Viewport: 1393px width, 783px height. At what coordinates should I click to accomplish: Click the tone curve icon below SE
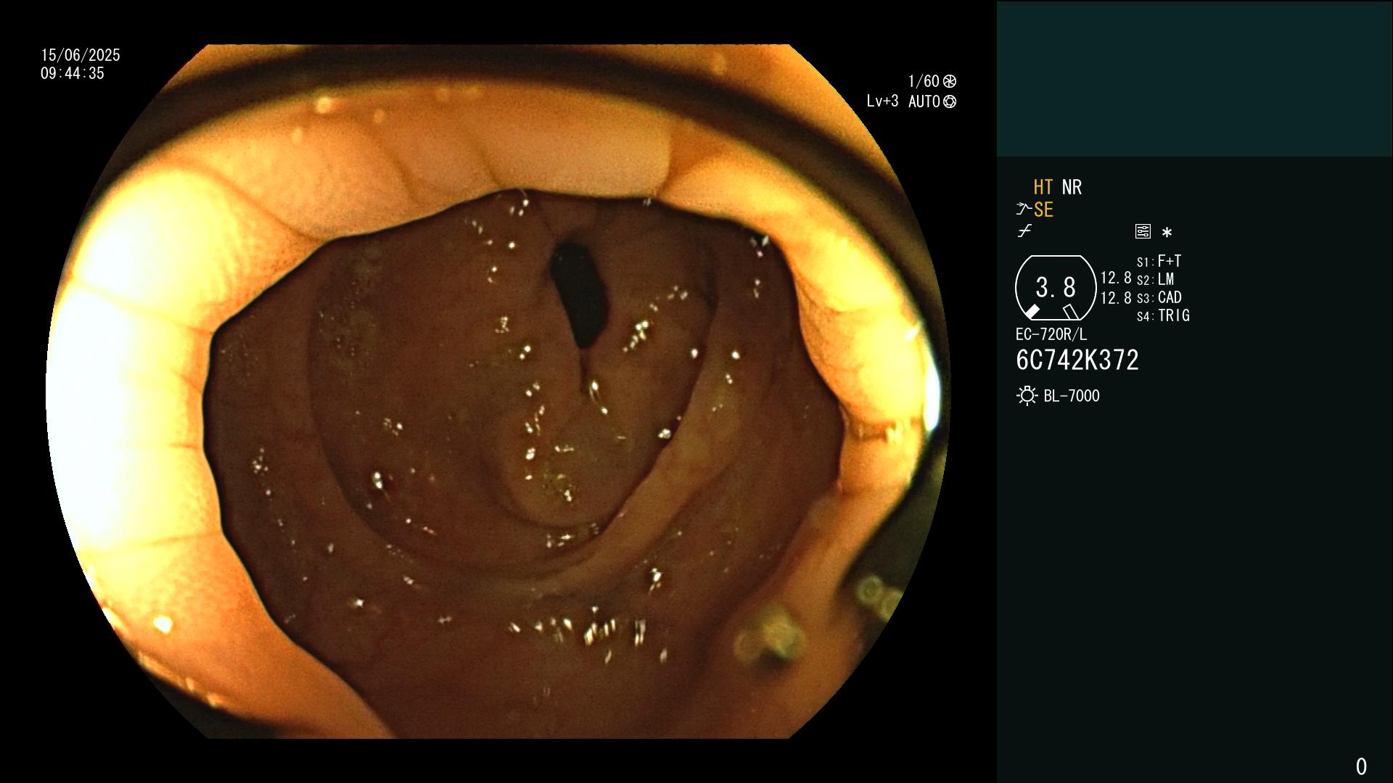point(1024,231)
